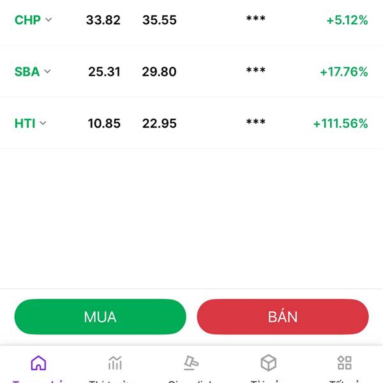Open the market chart icon
383x383 pixels.
[x=115, y=363]
